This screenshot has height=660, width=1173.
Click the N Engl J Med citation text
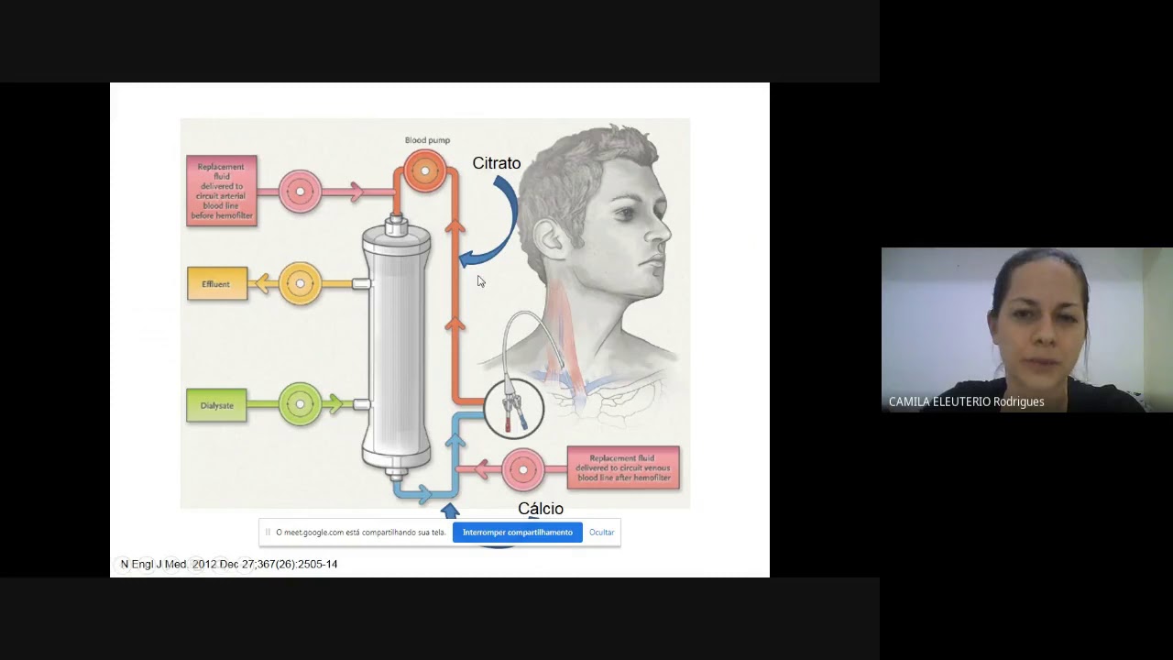pos(229,565)
